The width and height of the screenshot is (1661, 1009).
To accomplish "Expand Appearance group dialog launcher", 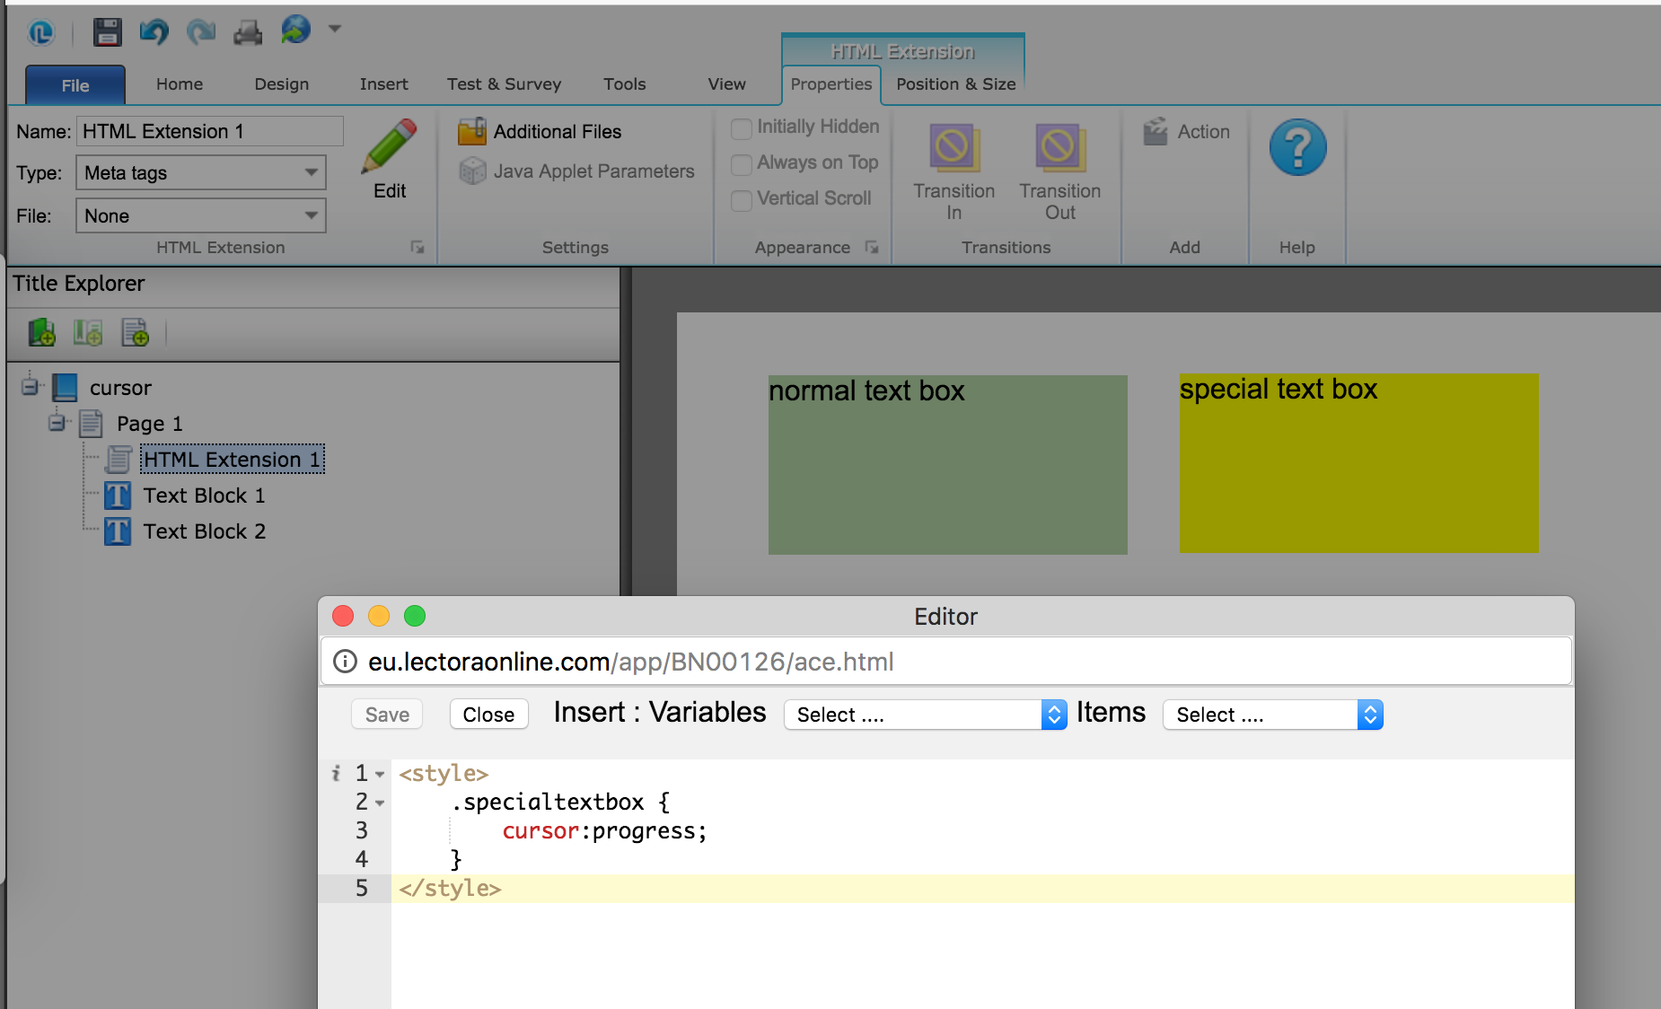I will click(x=872, y=247).
